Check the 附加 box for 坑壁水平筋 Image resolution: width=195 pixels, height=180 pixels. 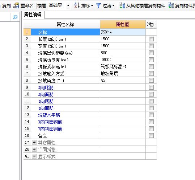pyautogui.click(x=151, y=115)
